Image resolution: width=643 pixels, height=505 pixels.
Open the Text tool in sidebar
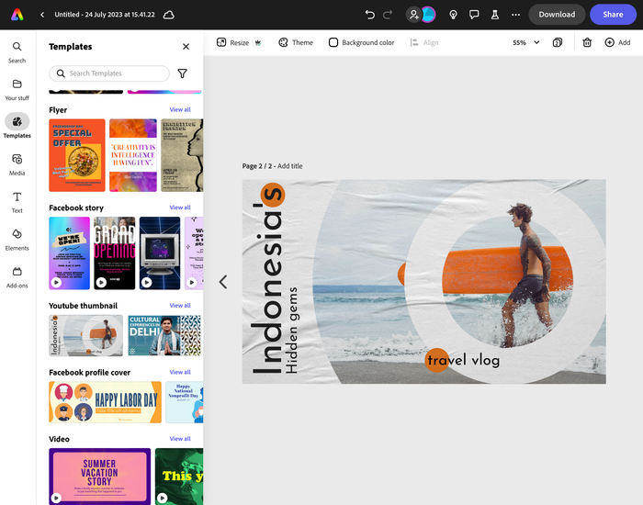pos(17,201)
